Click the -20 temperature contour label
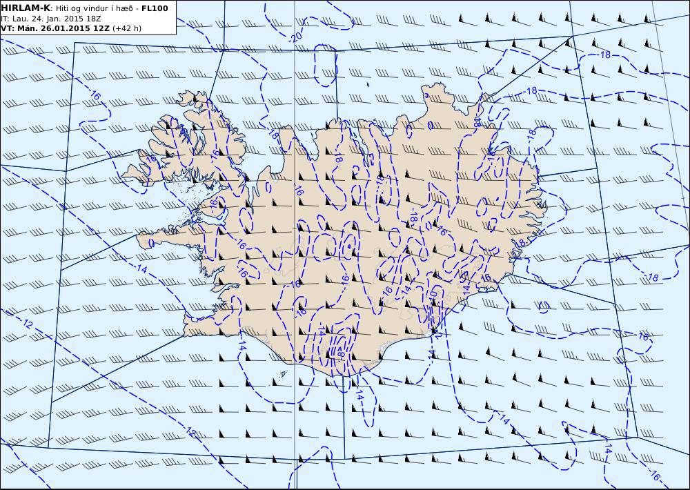The height and width of the screenshot is (490, 690). pyautogui.click(x=296, y=38)
